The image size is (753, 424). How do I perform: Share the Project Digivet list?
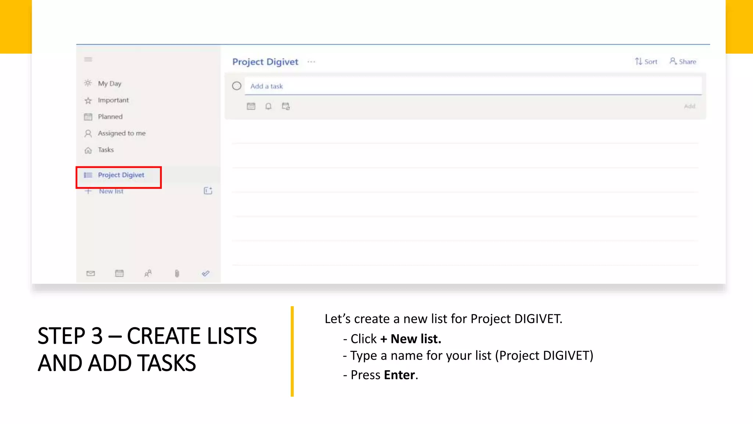683,61
